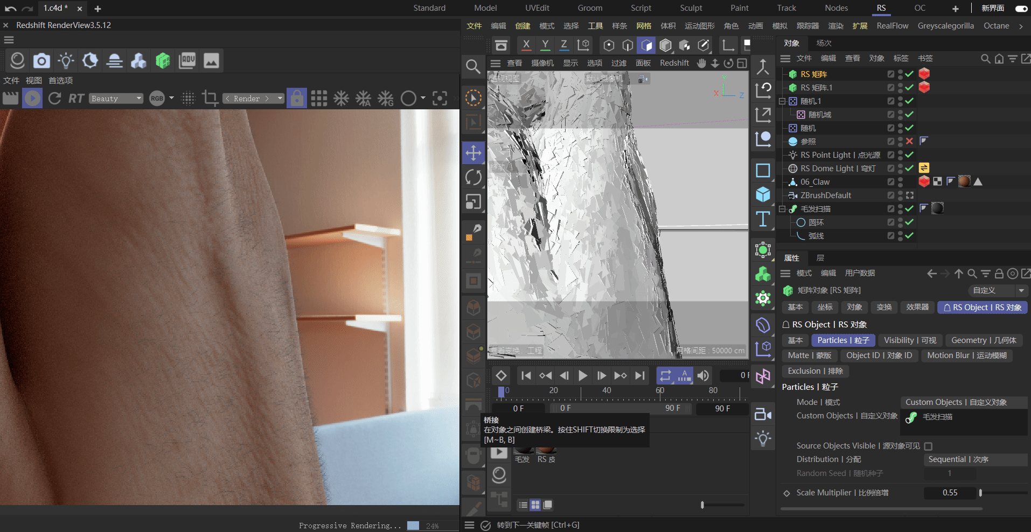Switch to the UVEdit layout tab
The image size is (1031, 532).
click(x=537, y=8)
